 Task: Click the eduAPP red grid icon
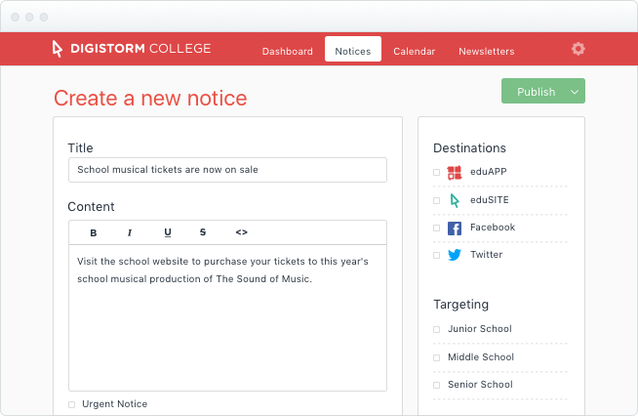[x=455, y=173]
